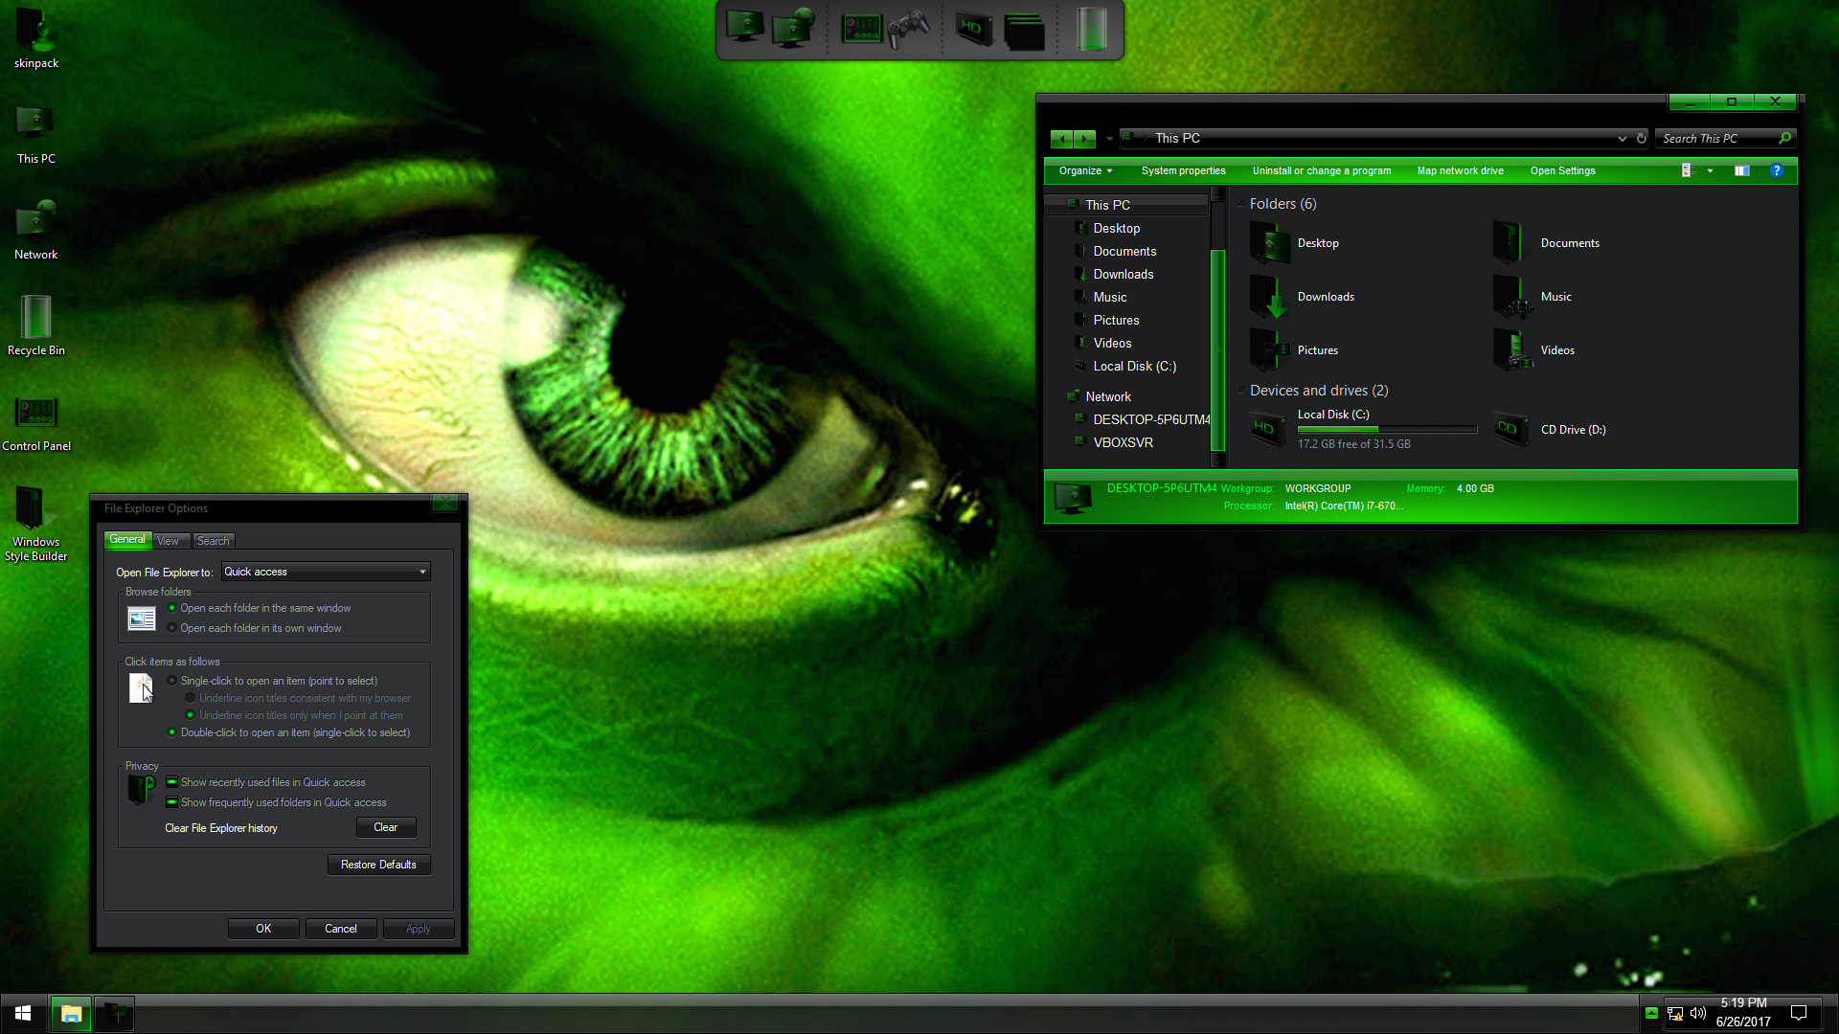Click the Help question mark icon
The image size is (1839, 1034).
pyautogui.click(x=1776, y=170)
